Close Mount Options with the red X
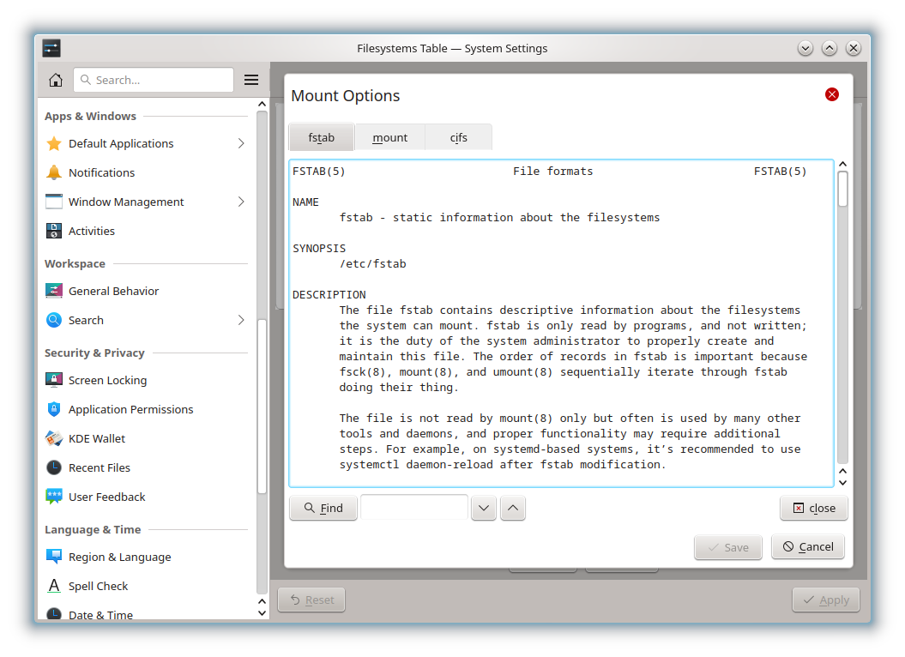 pos(832,94)
